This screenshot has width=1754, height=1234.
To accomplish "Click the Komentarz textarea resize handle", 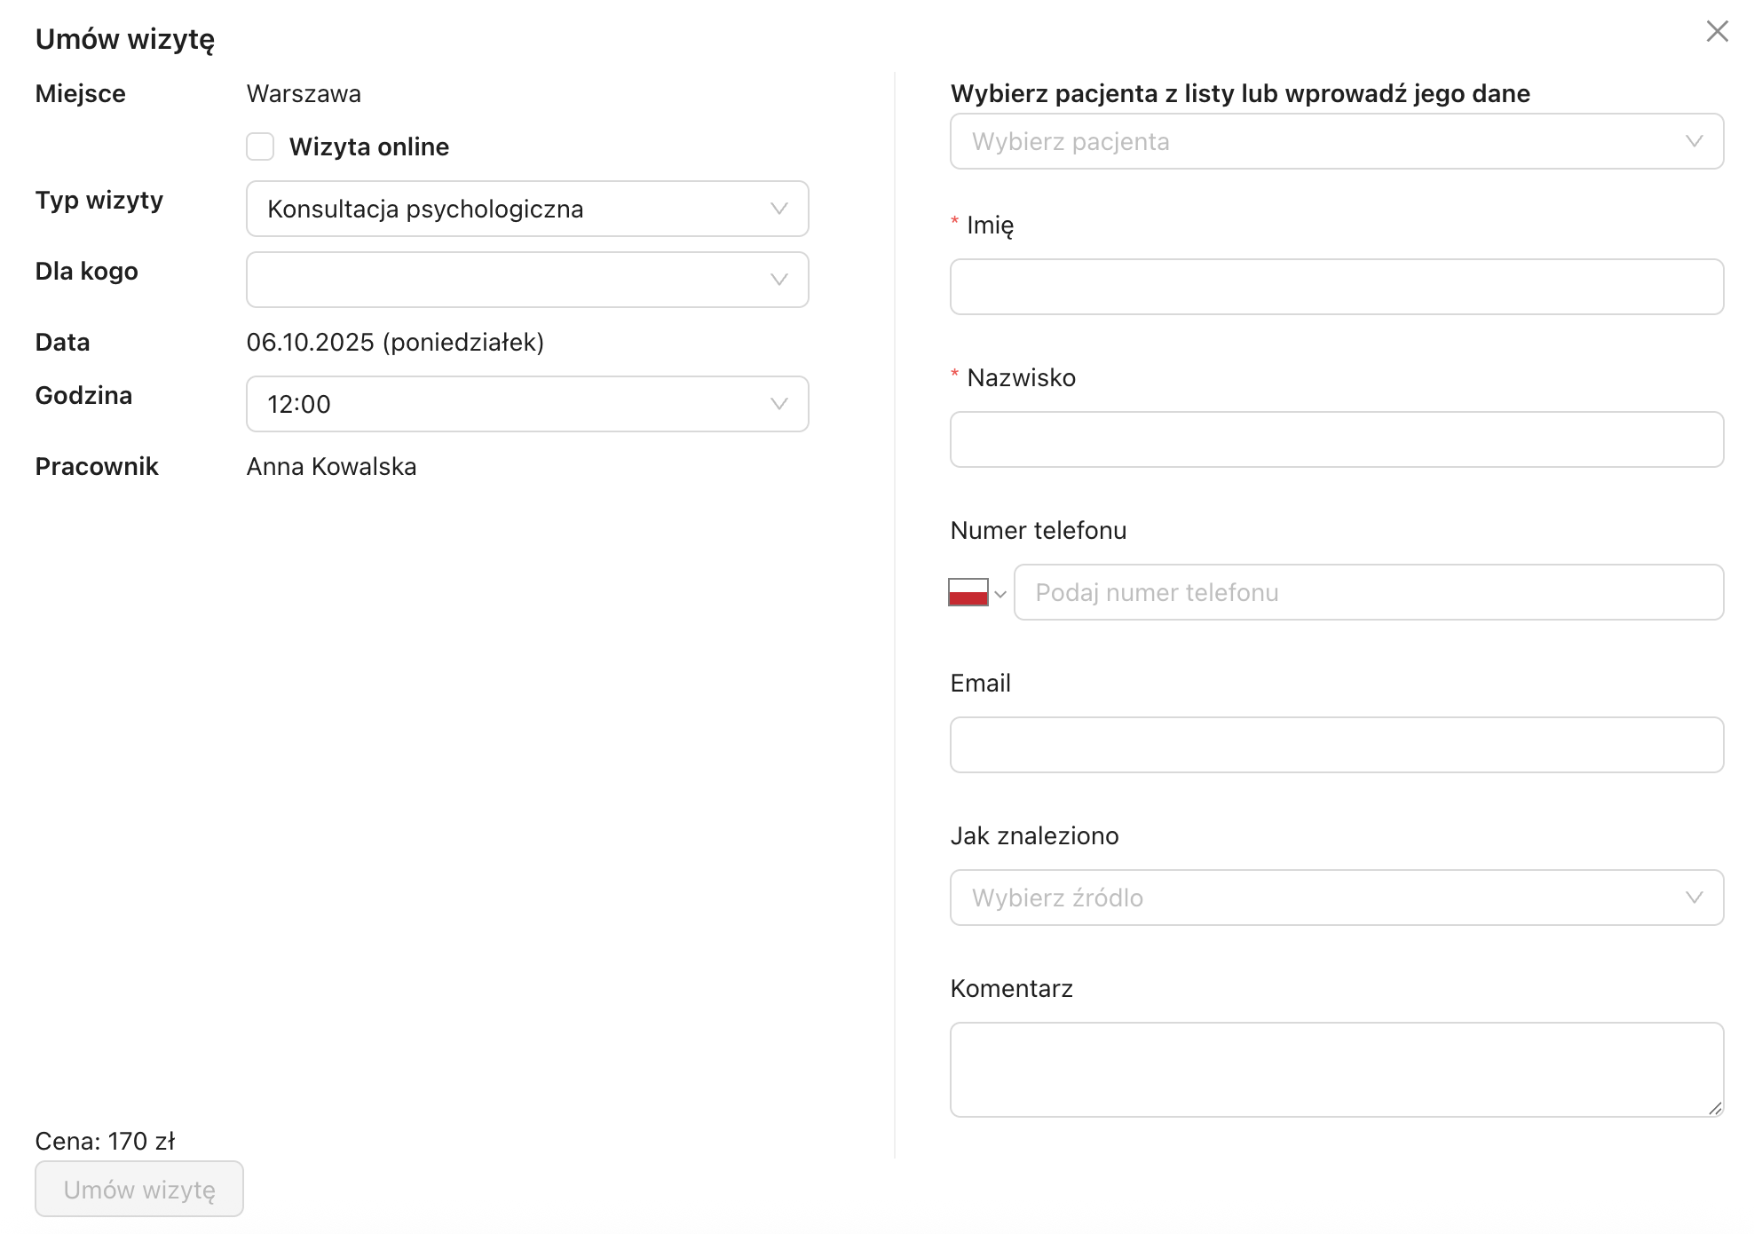I will (1715, 1108).
